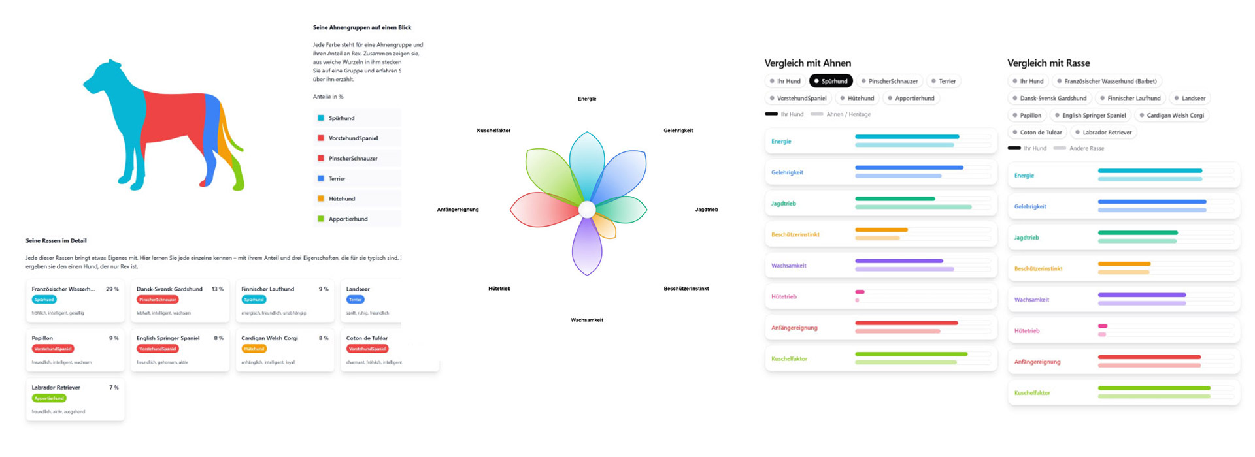Choose the Cardigan Welsh Corgi comparison chip
This screenshot has height=457, width=1255.
[1171, 115]
